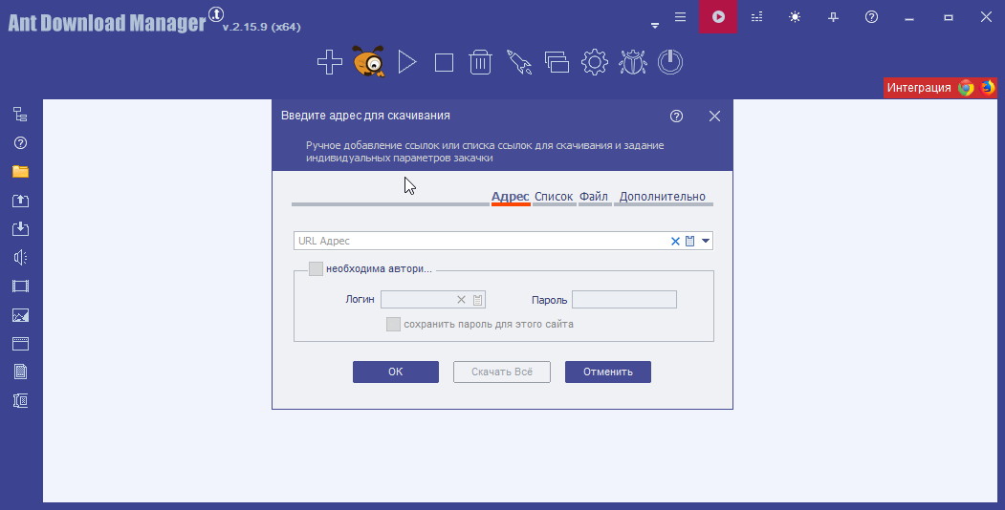
Task: Click the bug report toolbar icon
Action: [x=633, y=62]
